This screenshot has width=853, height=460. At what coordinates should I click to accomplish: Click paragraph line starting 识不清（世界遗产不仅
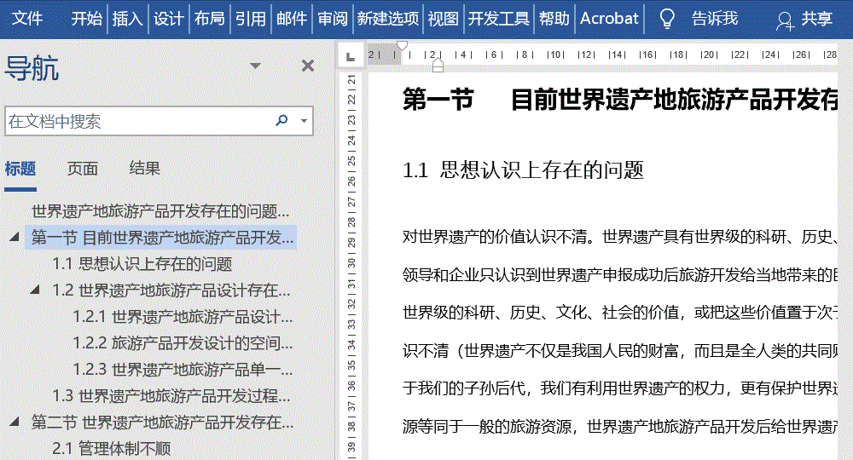[x=619, y=351]
